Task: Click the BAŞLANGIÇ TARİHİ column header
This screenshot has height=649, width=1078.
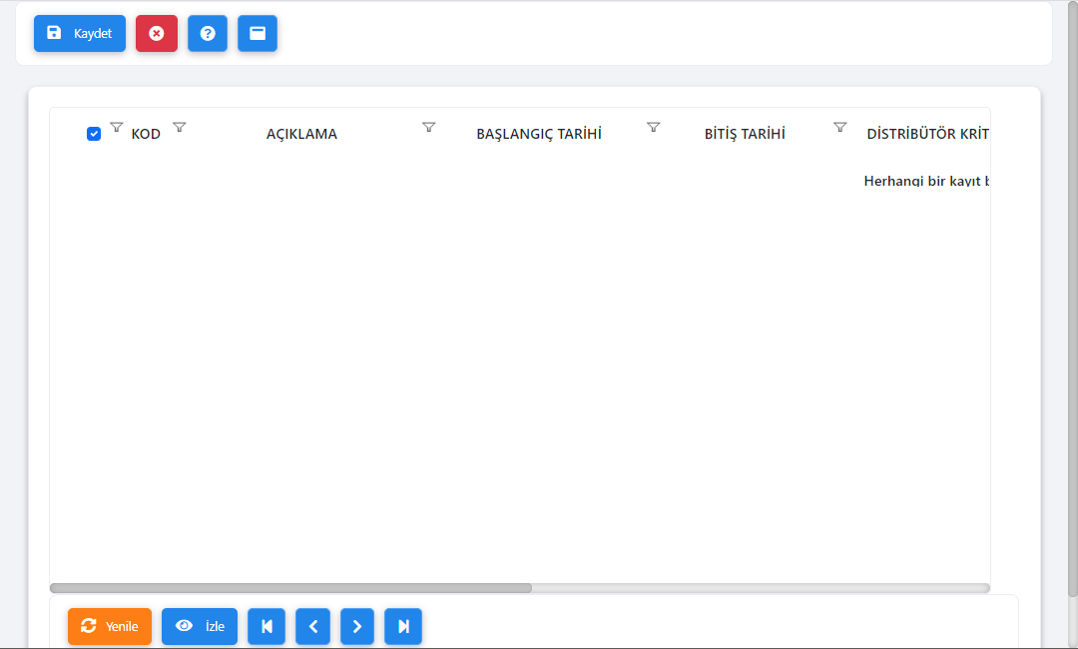Action: pos(539,134)
